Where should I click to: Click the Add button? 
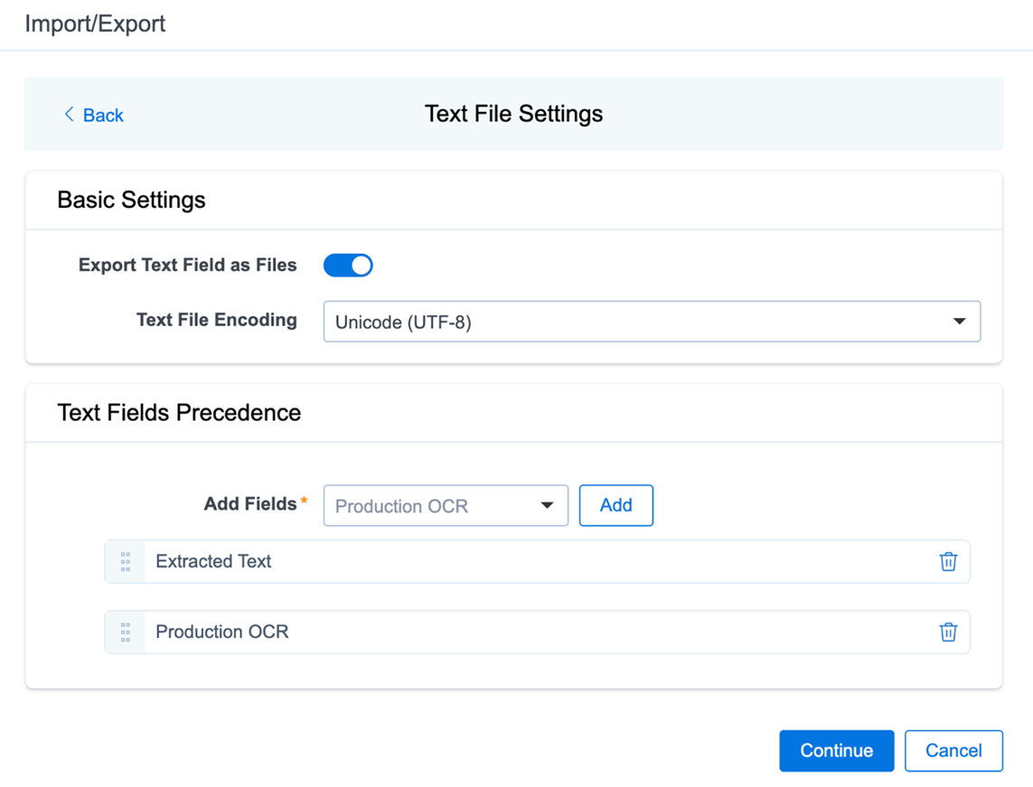pyautogui.click(x=616, y=506)
